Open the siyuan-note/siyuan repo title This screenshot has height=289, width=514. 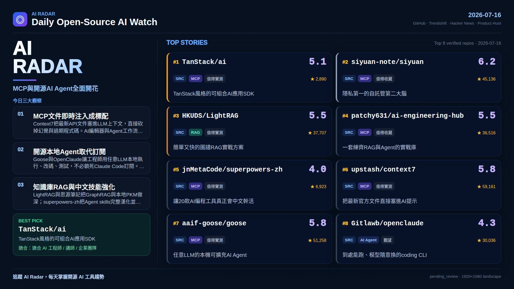[x=387, y=62]
